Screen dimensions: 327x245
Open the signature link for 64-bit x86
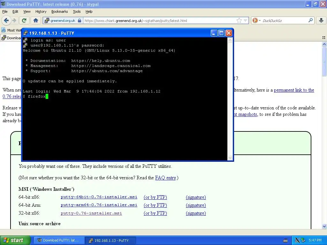[196, 197]
